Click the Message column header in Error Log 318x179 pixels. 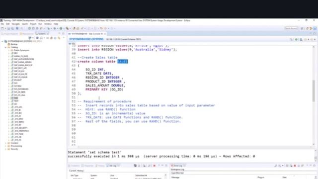point(175,178)
